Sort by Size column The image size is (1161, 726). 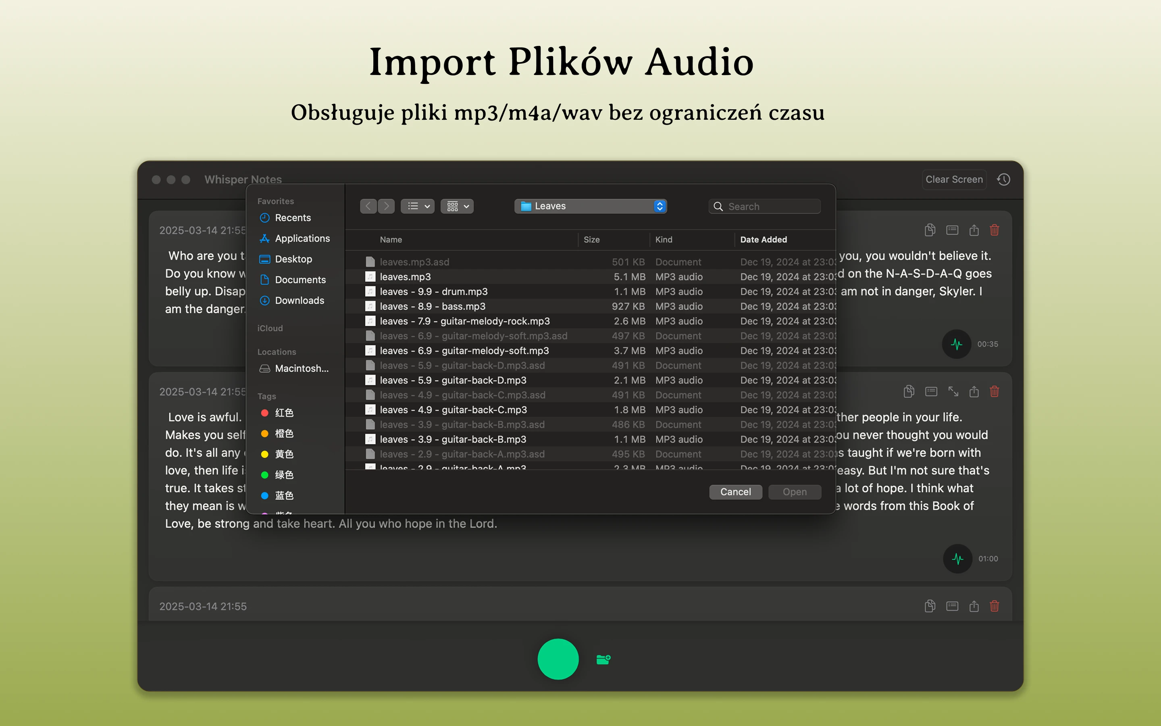(591, 239)
